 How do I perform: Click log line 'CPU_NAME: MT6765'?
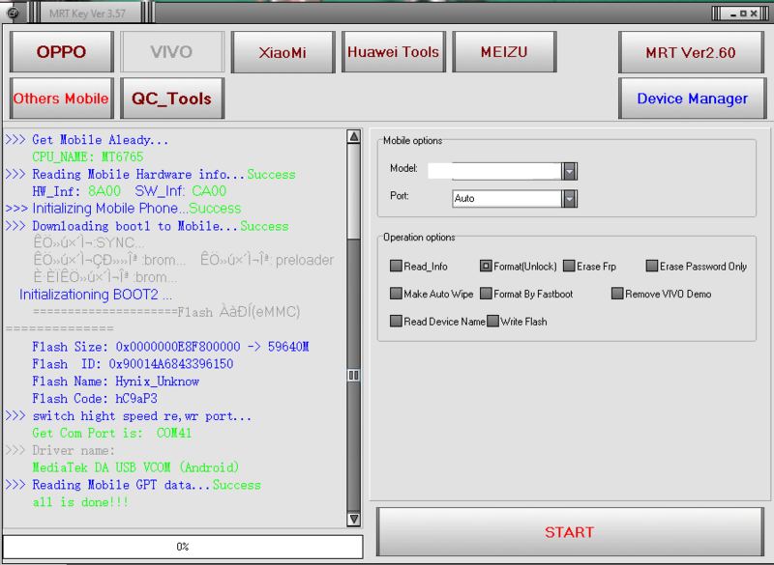[88, 156]
